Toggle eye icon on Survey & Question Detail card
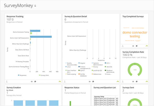Screen dimensions: 154x106 (x=90, y=82)
